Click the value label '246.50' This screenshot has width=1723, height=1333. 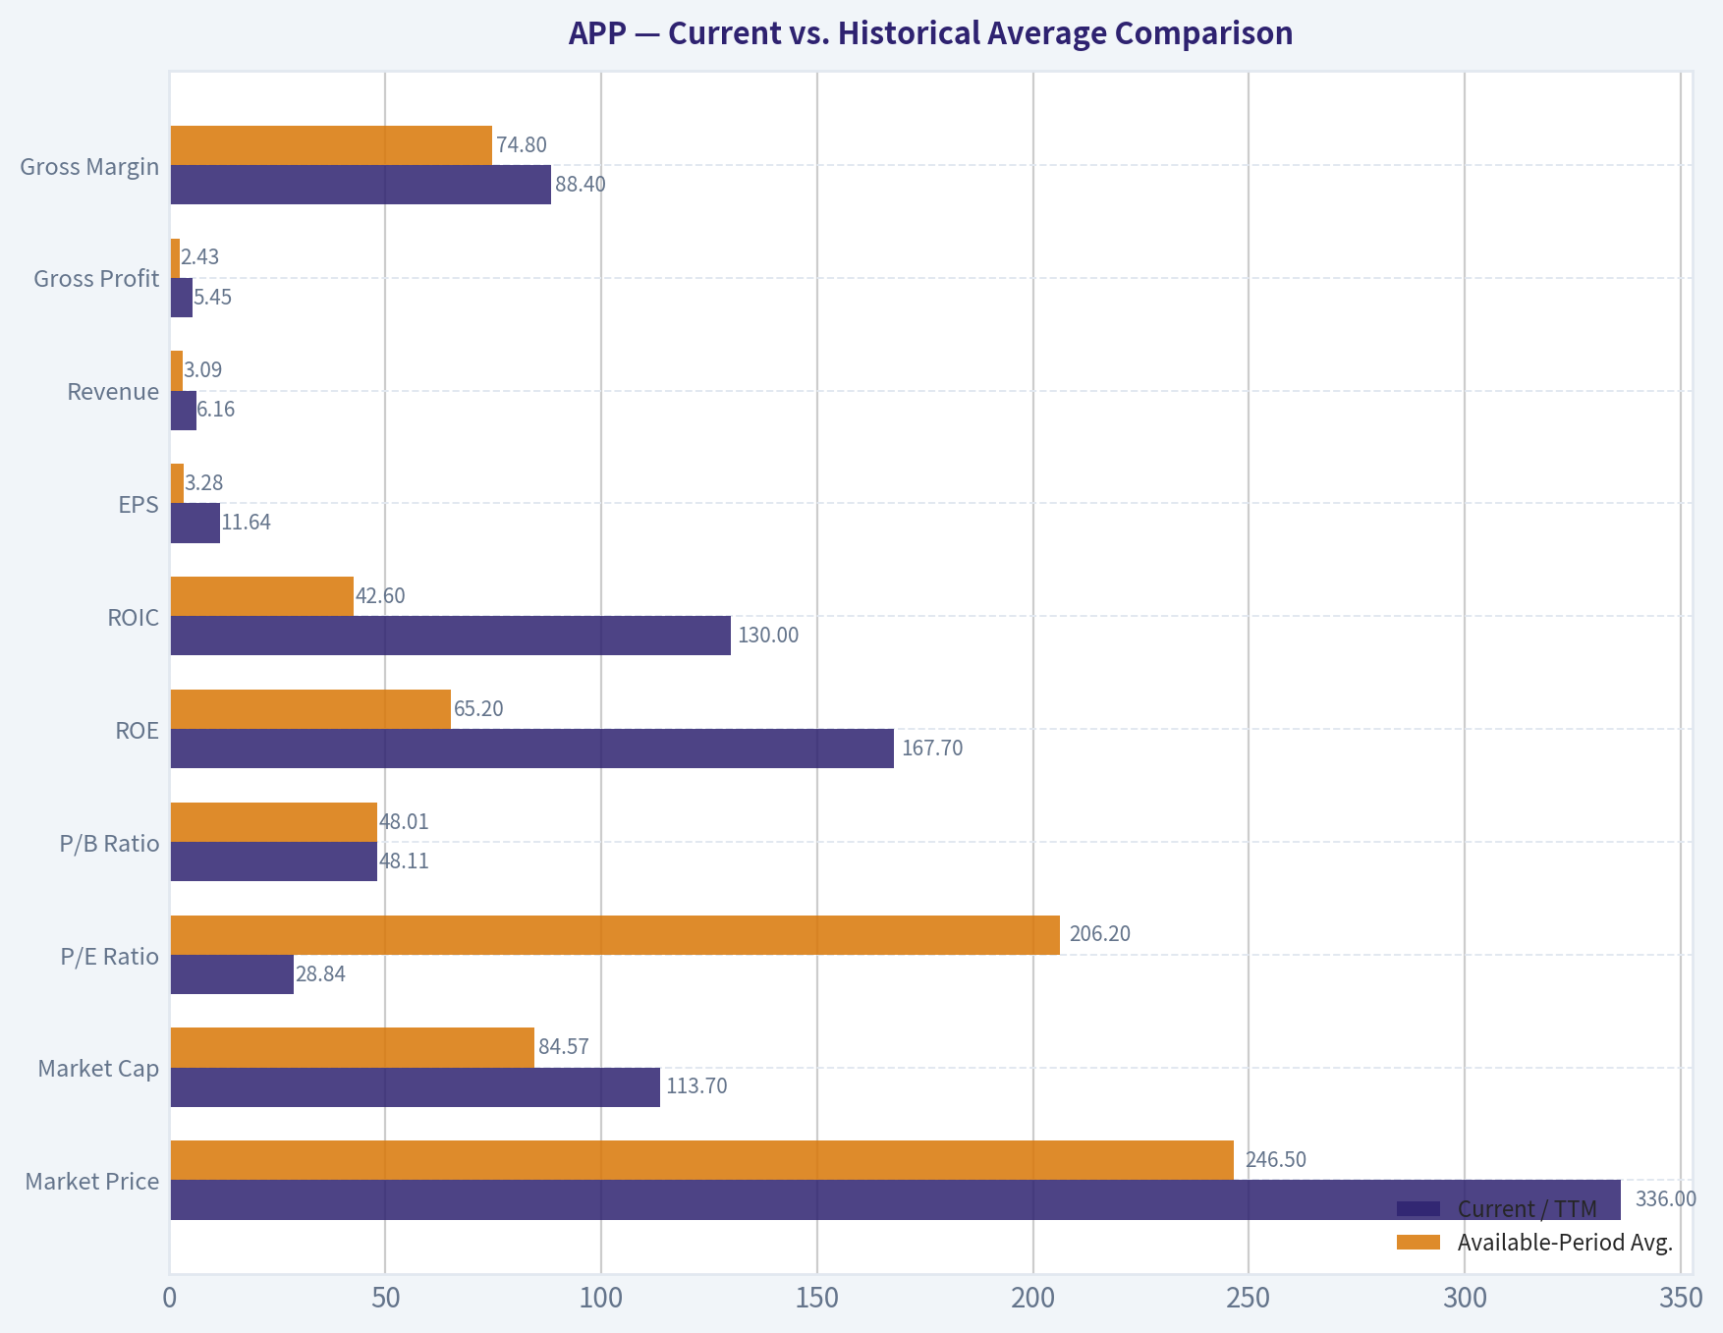coord(1276,1159)
